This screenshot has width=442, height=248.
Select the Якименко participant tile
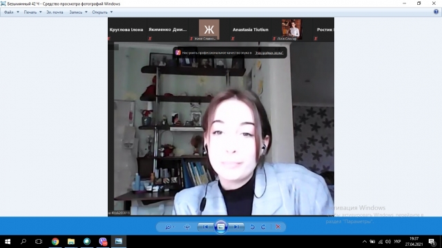[167, 30]
